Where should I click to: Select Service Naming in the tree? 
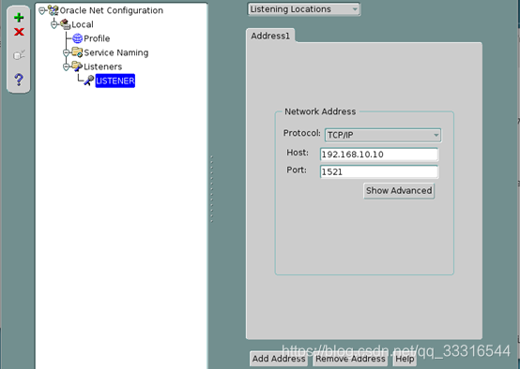pos(116,52)
